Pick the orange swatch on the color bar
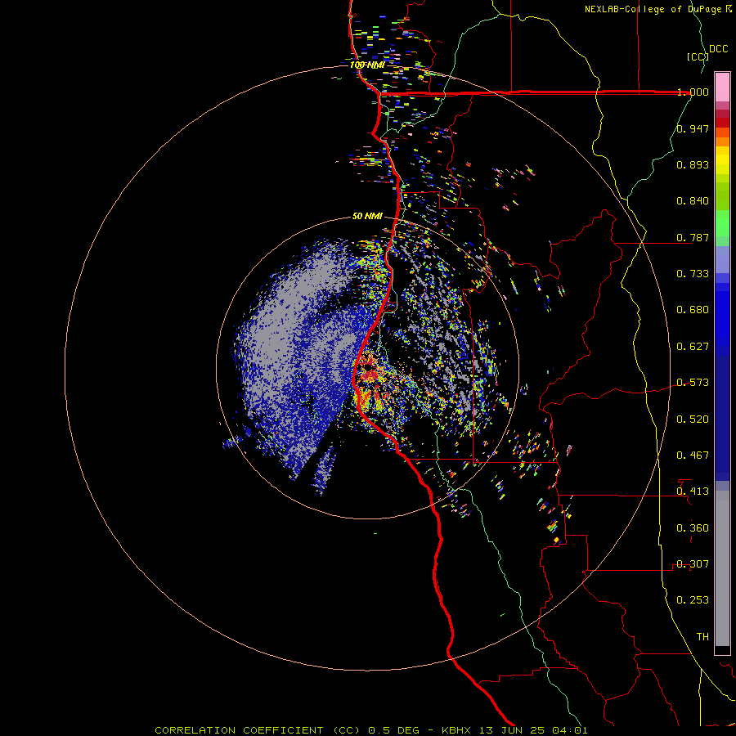 tap(722, 141)
